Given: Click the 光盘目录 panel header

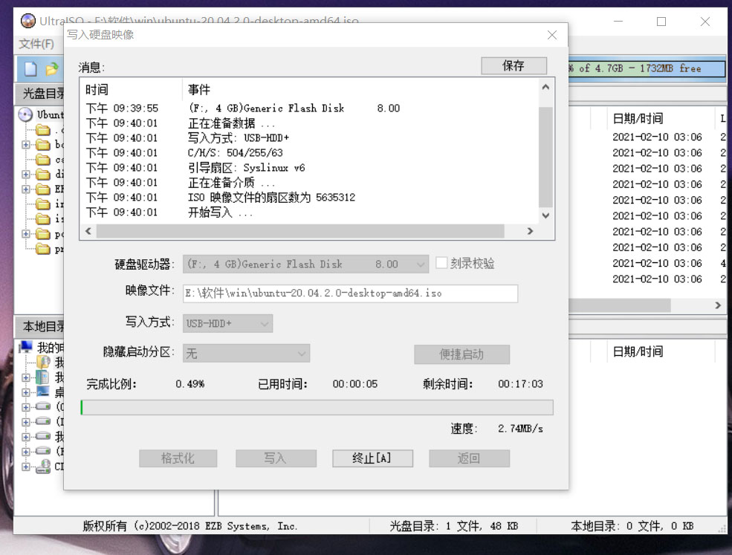Looking at the screenshot, I should coord(40,94).
